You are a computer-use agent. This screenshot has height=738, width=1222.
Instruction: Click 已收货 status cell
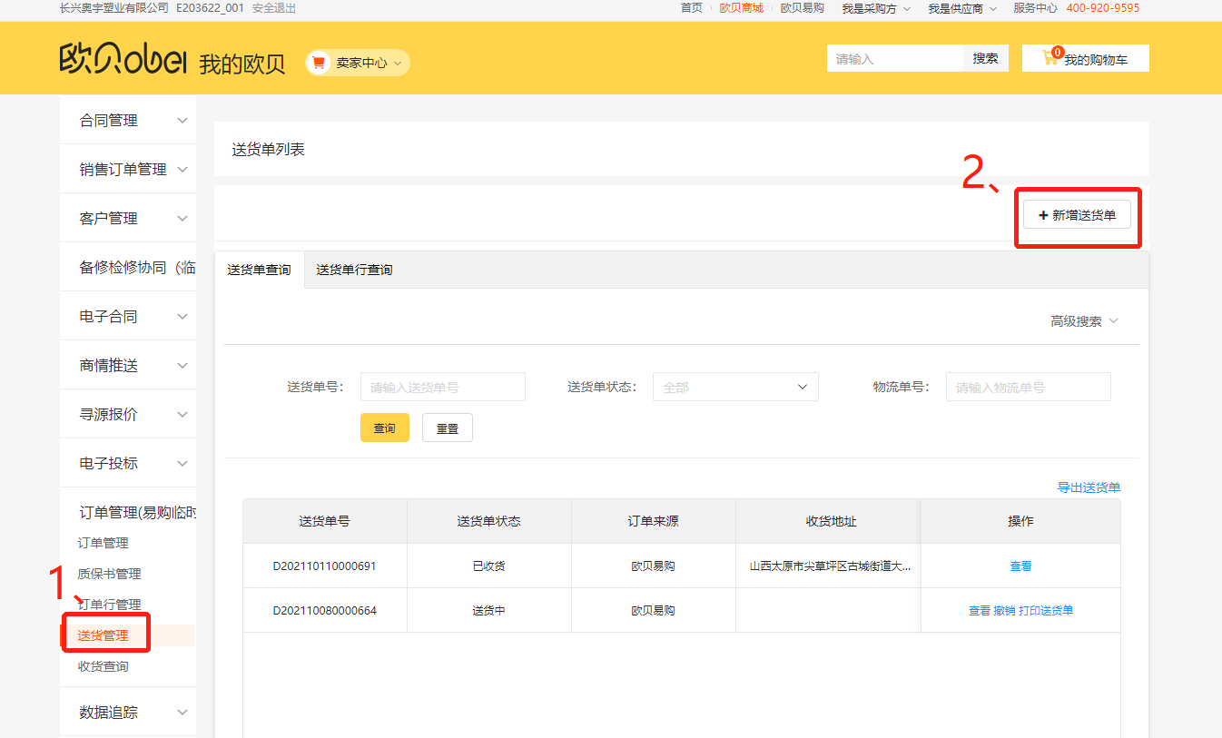(489, 566)
